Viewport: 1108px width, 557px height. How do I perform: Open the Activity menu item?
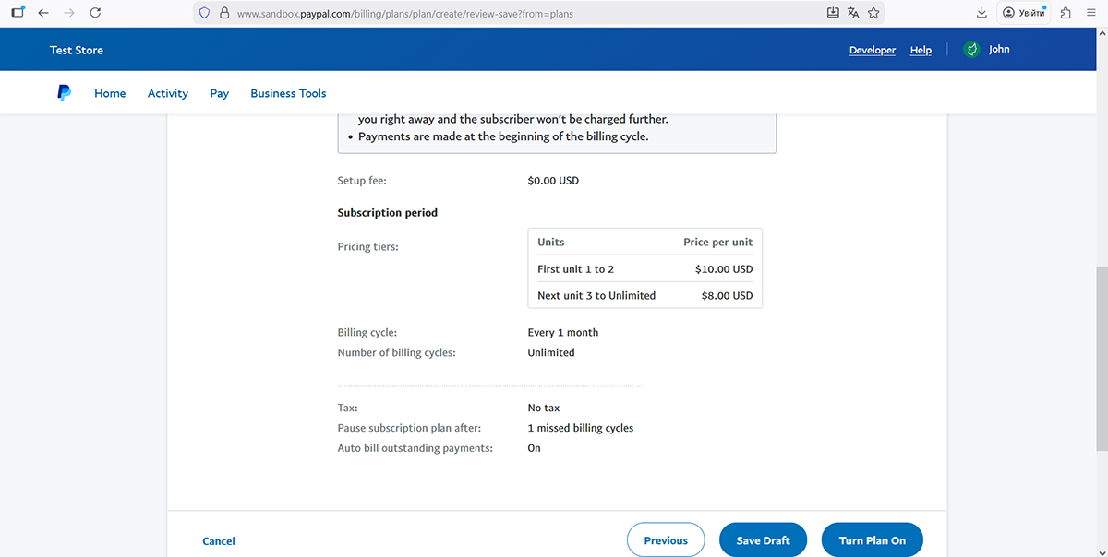click(167, 93)
